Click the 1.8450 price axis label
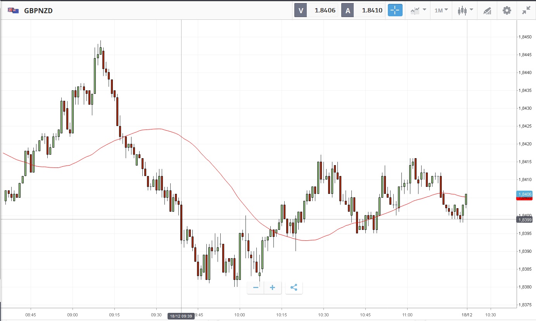The image size is (536, 321). (x=525, y=37)
